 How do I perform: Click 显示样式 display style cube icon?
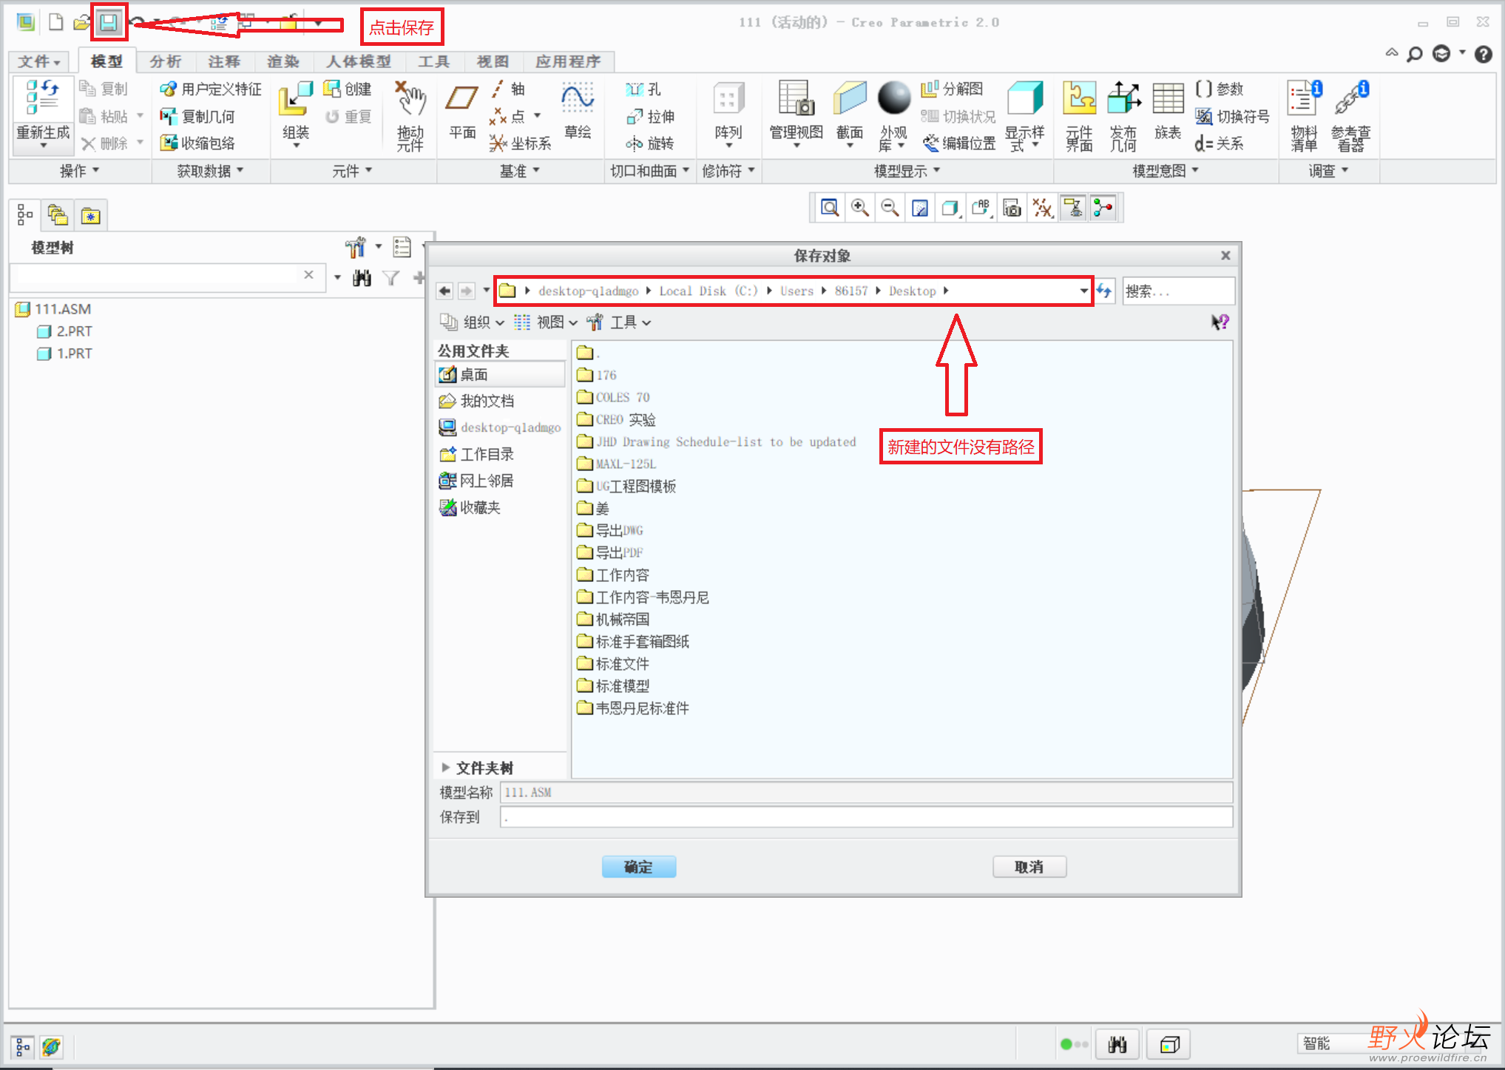(x=1025, y=98)
